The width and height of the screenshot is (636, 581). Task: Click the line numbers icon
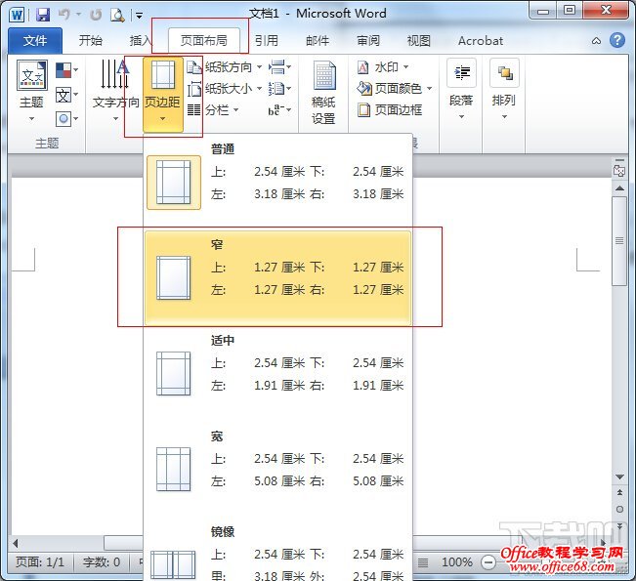(x=279, y=89)
